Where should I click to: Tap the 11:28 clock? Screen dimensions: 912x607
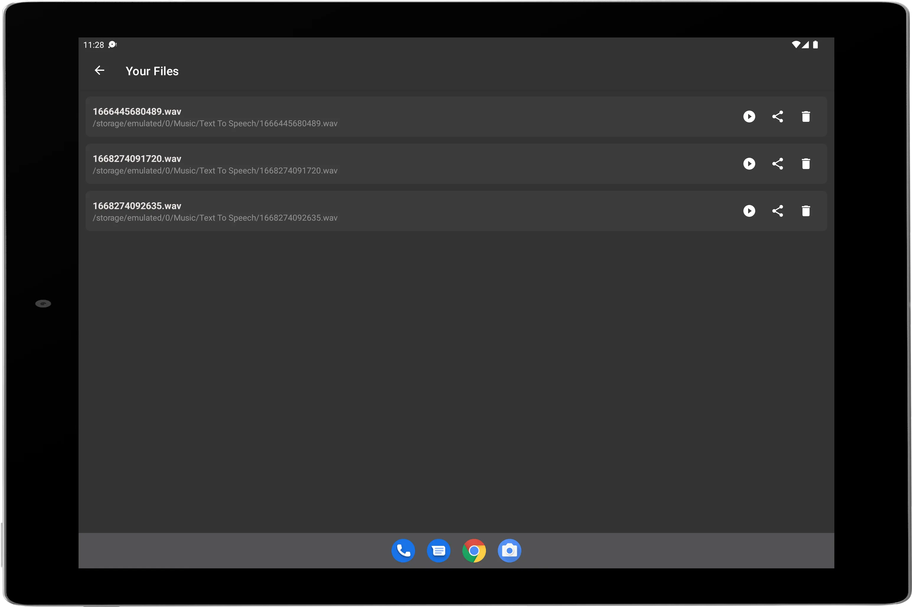(93, 45)
